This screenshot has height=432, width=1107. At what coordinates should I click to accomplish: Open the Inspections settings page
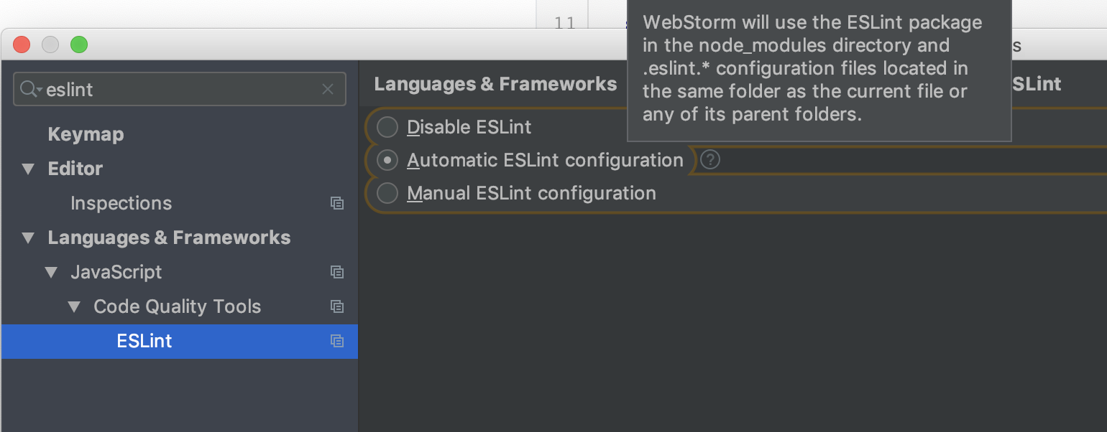(121, 203)
